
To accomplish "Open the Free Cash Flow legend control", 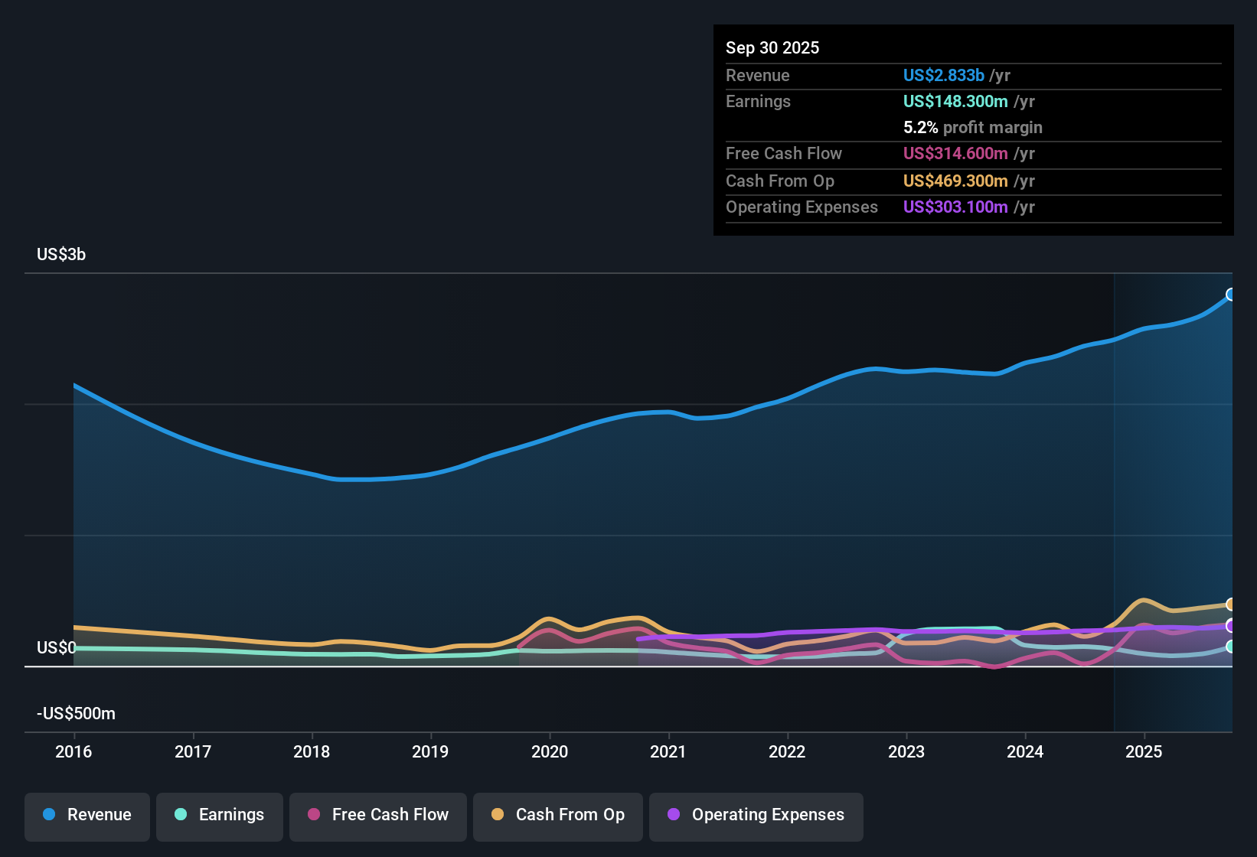I will [x=377, y=815].
